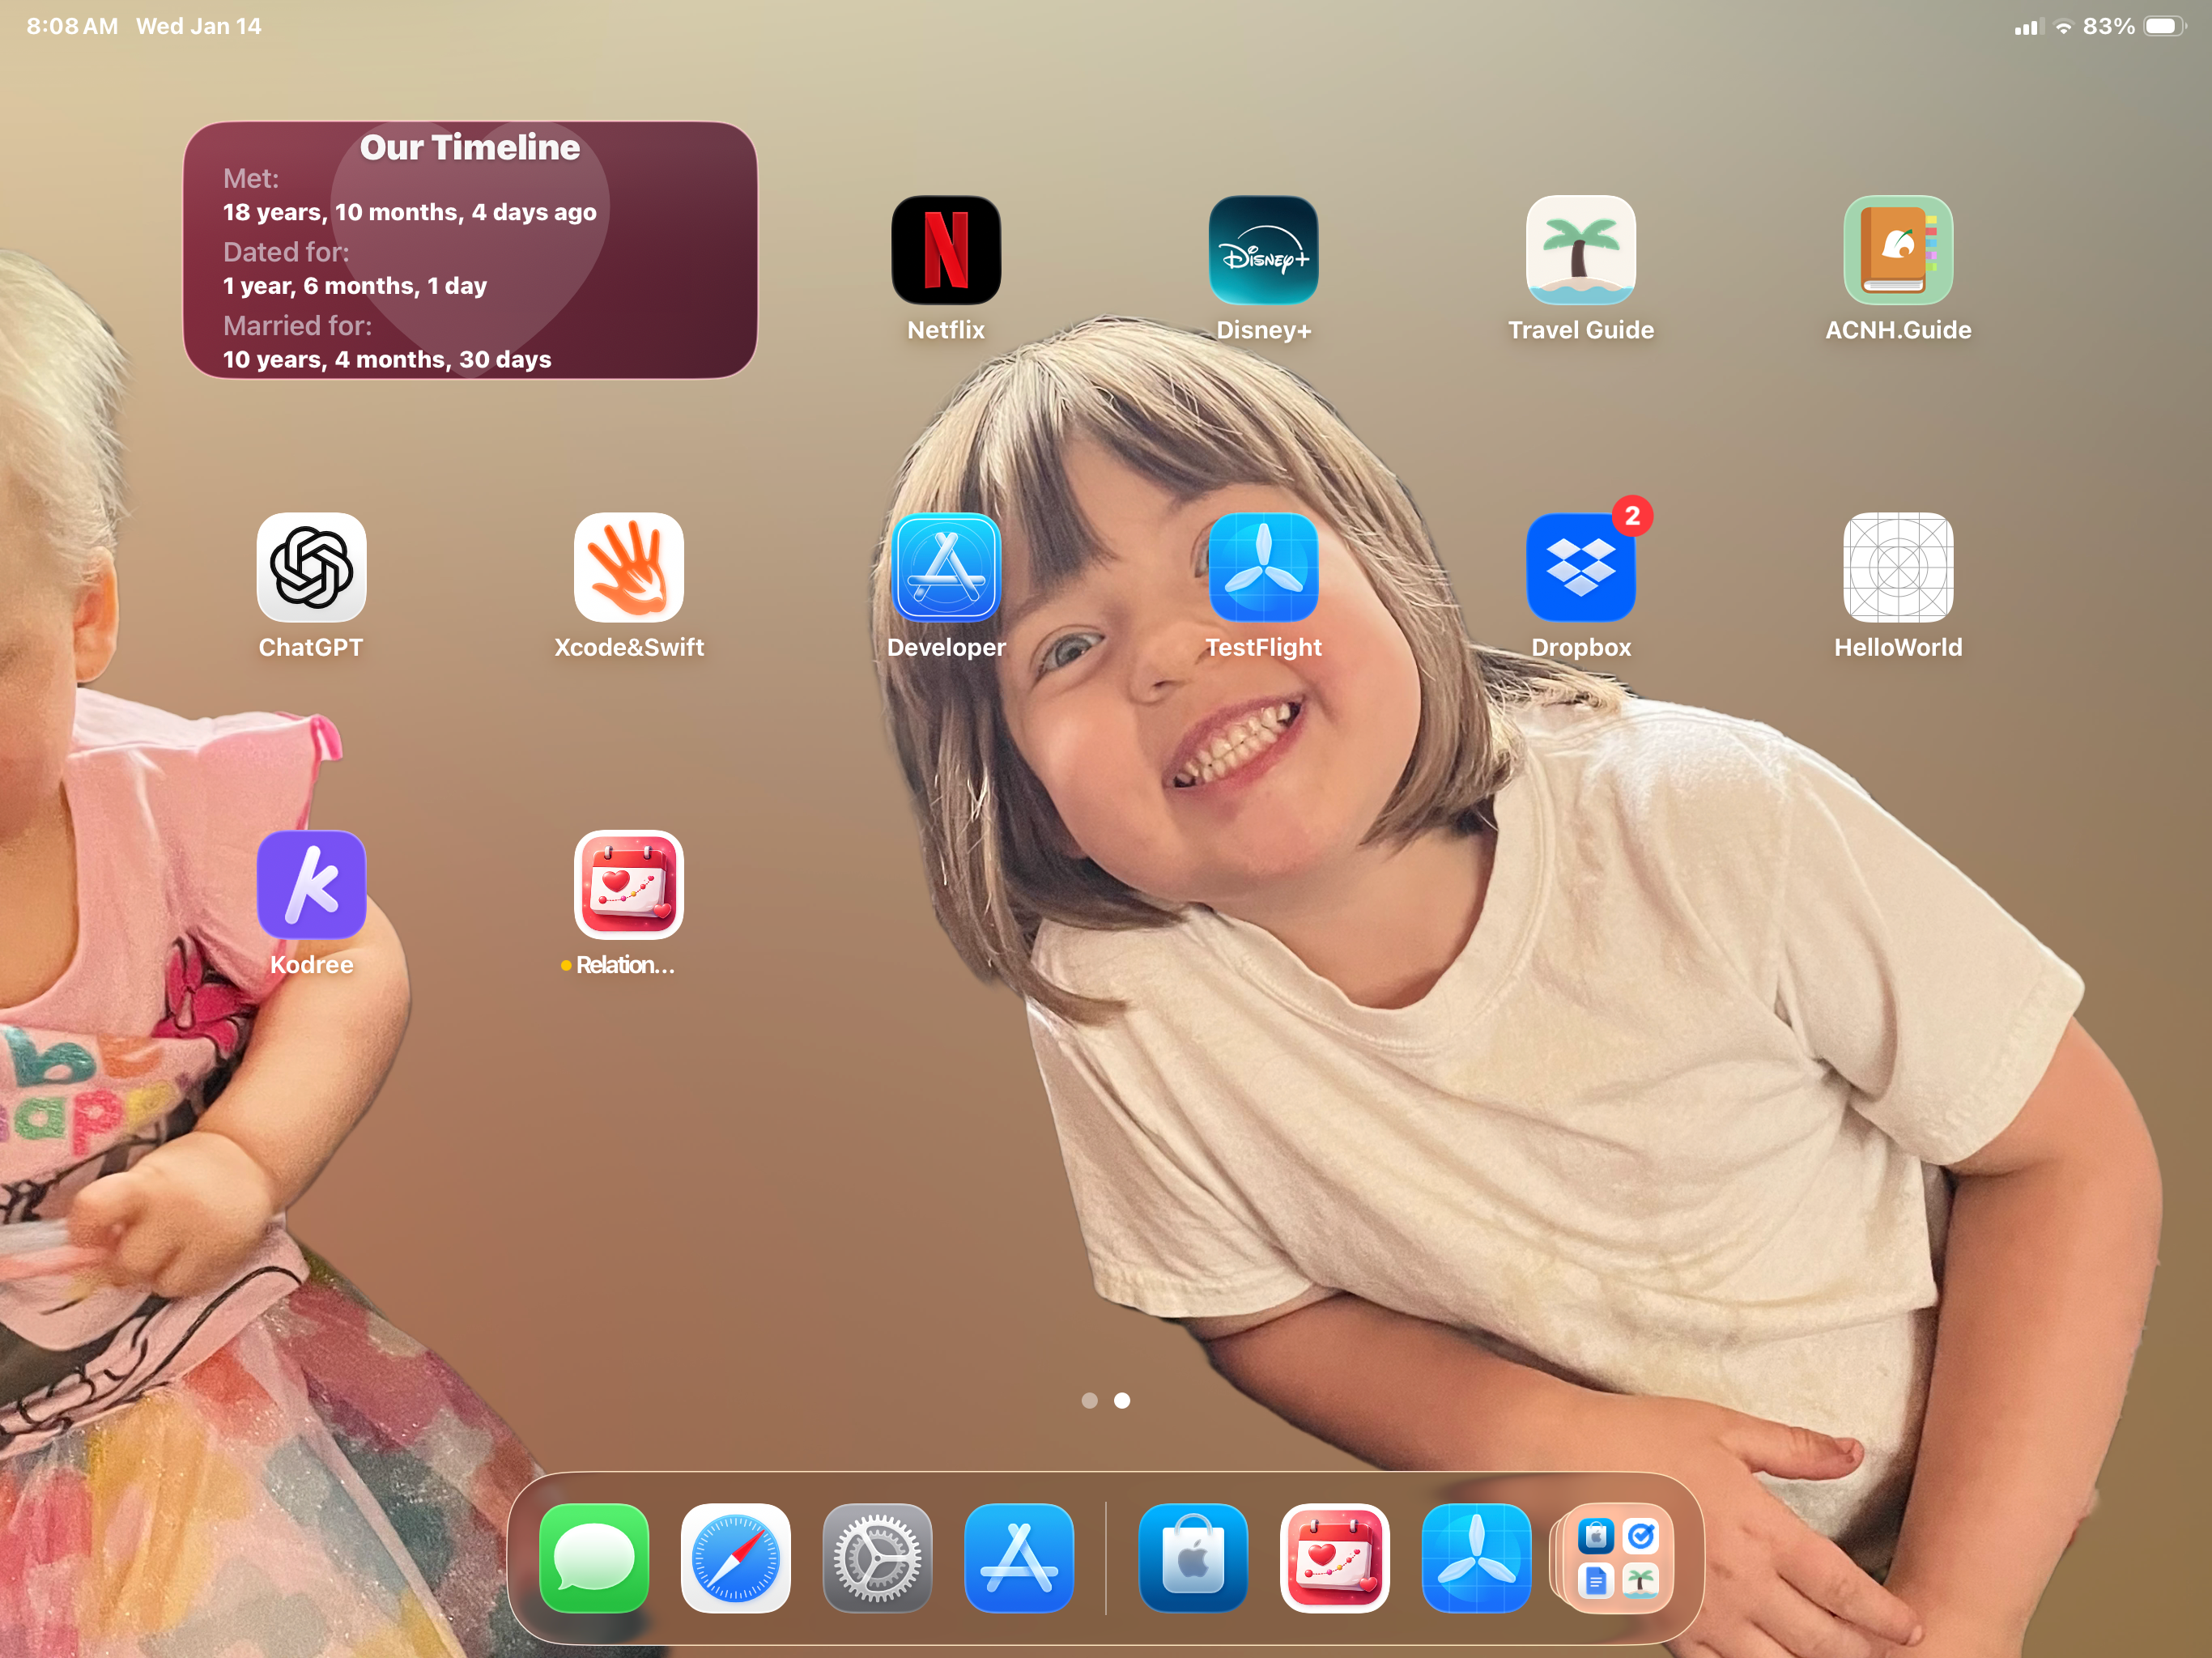
Task: Open Messages in the dock
Action: pyautogui.click(x=594, y=1558)
